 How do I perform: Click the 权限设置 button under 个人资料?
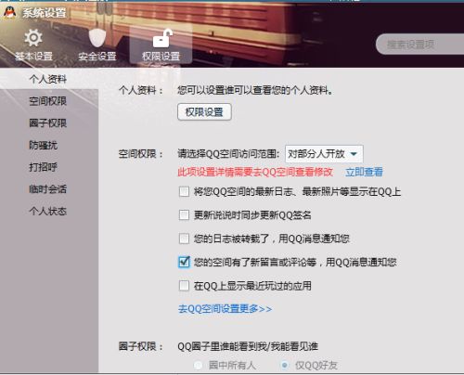[x=204, y=112]
